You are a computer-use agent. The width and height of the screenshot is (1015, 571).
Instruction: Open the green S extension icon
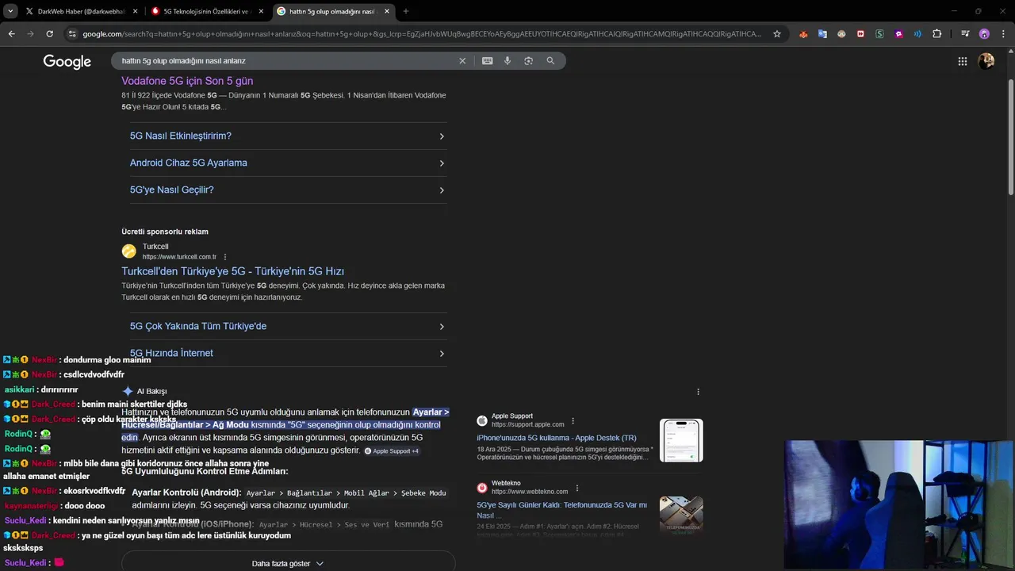[x=879, y=34]
